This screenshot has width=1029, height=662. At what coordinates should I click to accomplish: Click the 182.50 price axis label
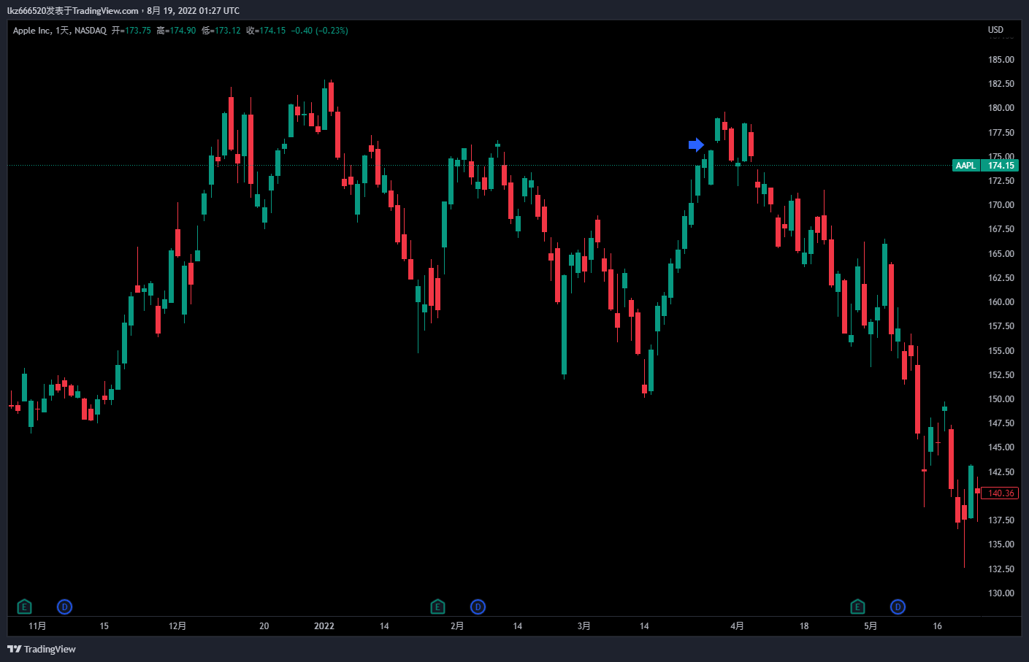pos(1001,84)
